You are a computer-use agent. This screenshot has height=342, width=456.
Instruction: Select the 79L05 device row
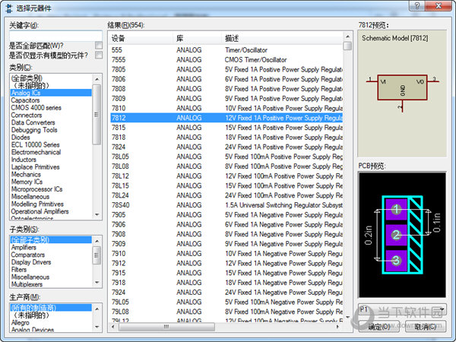[x=226, y=302]
